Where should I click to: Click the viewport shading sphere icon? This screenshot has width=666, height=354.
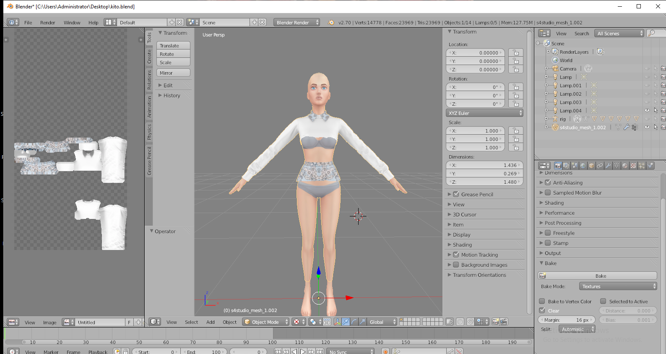pos(297,322)
